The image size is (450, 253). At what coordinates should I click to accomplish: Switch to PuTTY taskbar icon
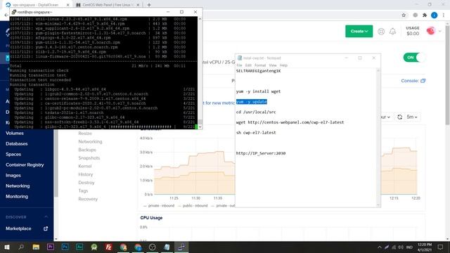point(181,247)
